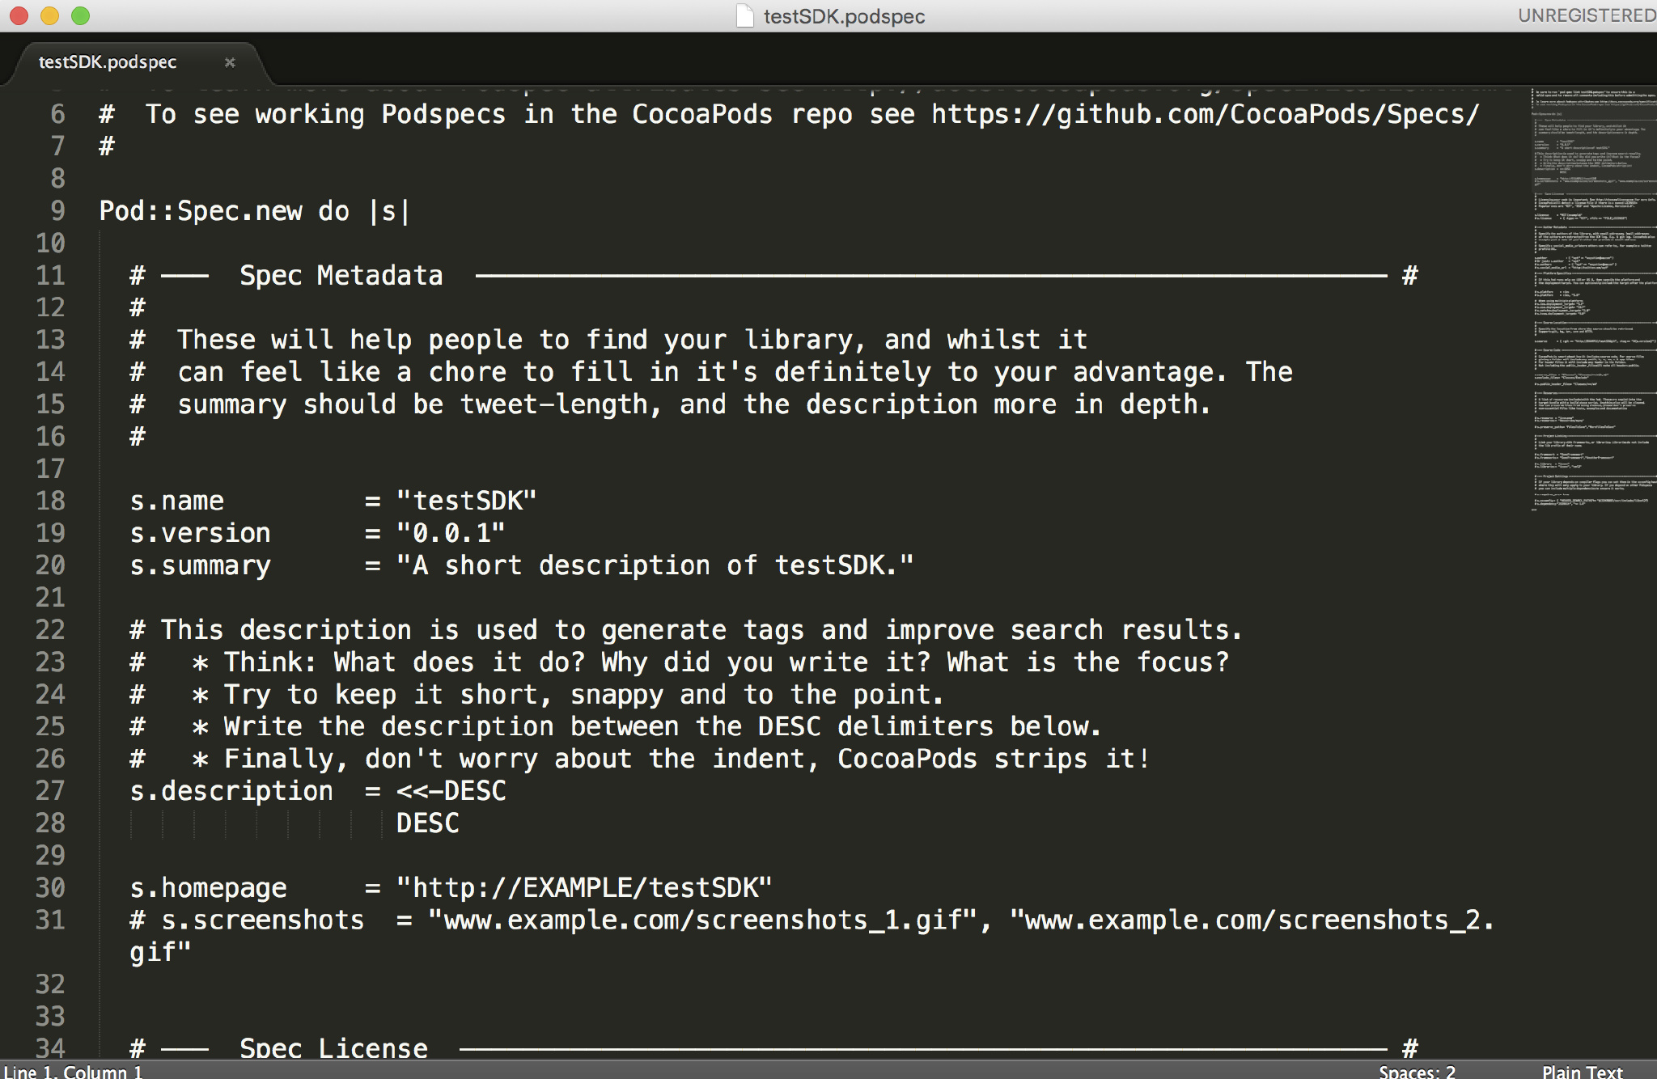Place cursor on the github.com/CocoaPods/Specs URL
1657x1079 pixels.
click(x=1205, y=114)
